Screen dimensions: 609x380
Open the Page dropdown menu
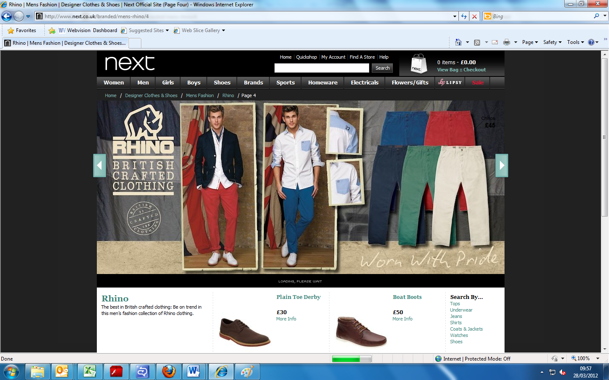529,42
